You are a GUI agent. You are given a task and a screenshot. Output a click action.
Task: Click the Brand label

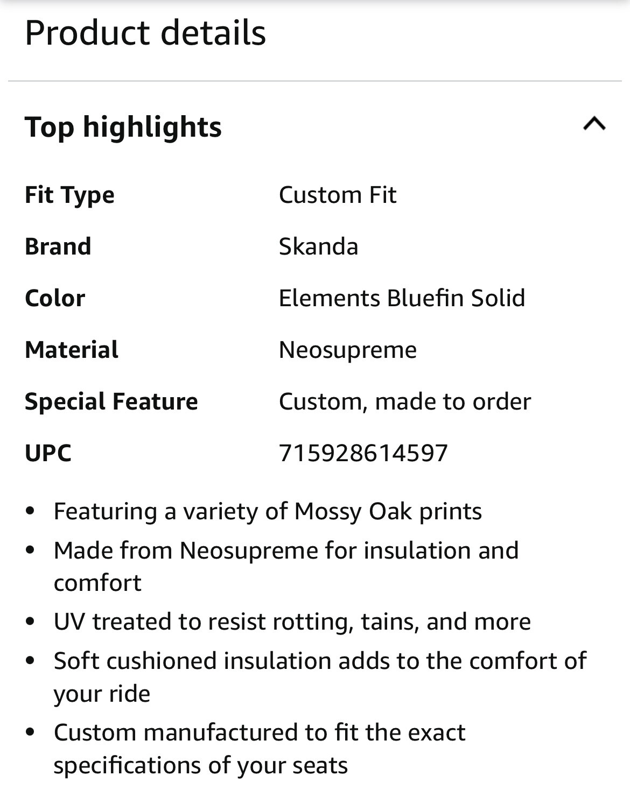[58, 246]
